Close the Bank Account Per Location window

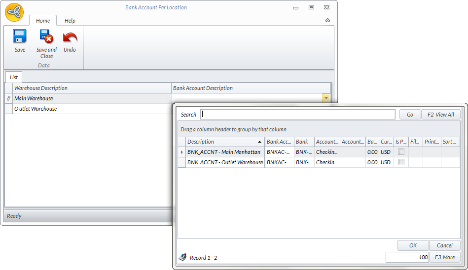[x=327, y=7]
